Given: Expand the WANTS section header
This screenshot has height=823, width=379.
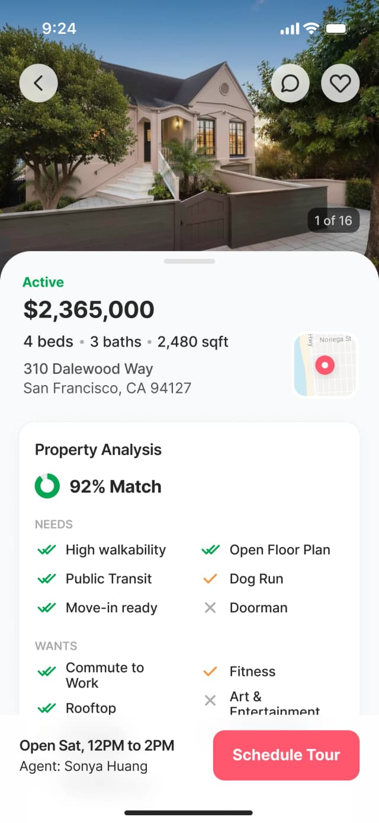Looking at the screenshot, I should 55,646.
